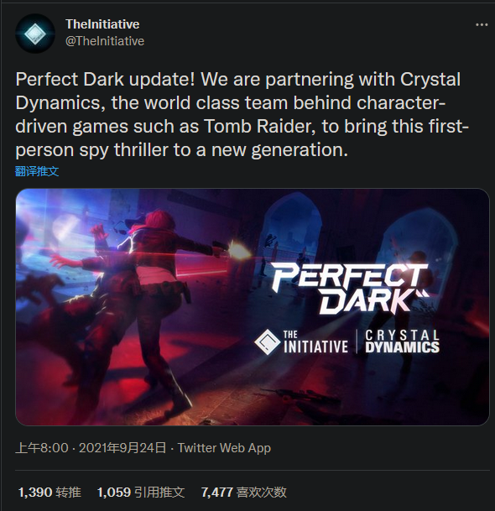Click the 上午8:00 timestamp
Screen dimensions: 495x511
[42, 448]
